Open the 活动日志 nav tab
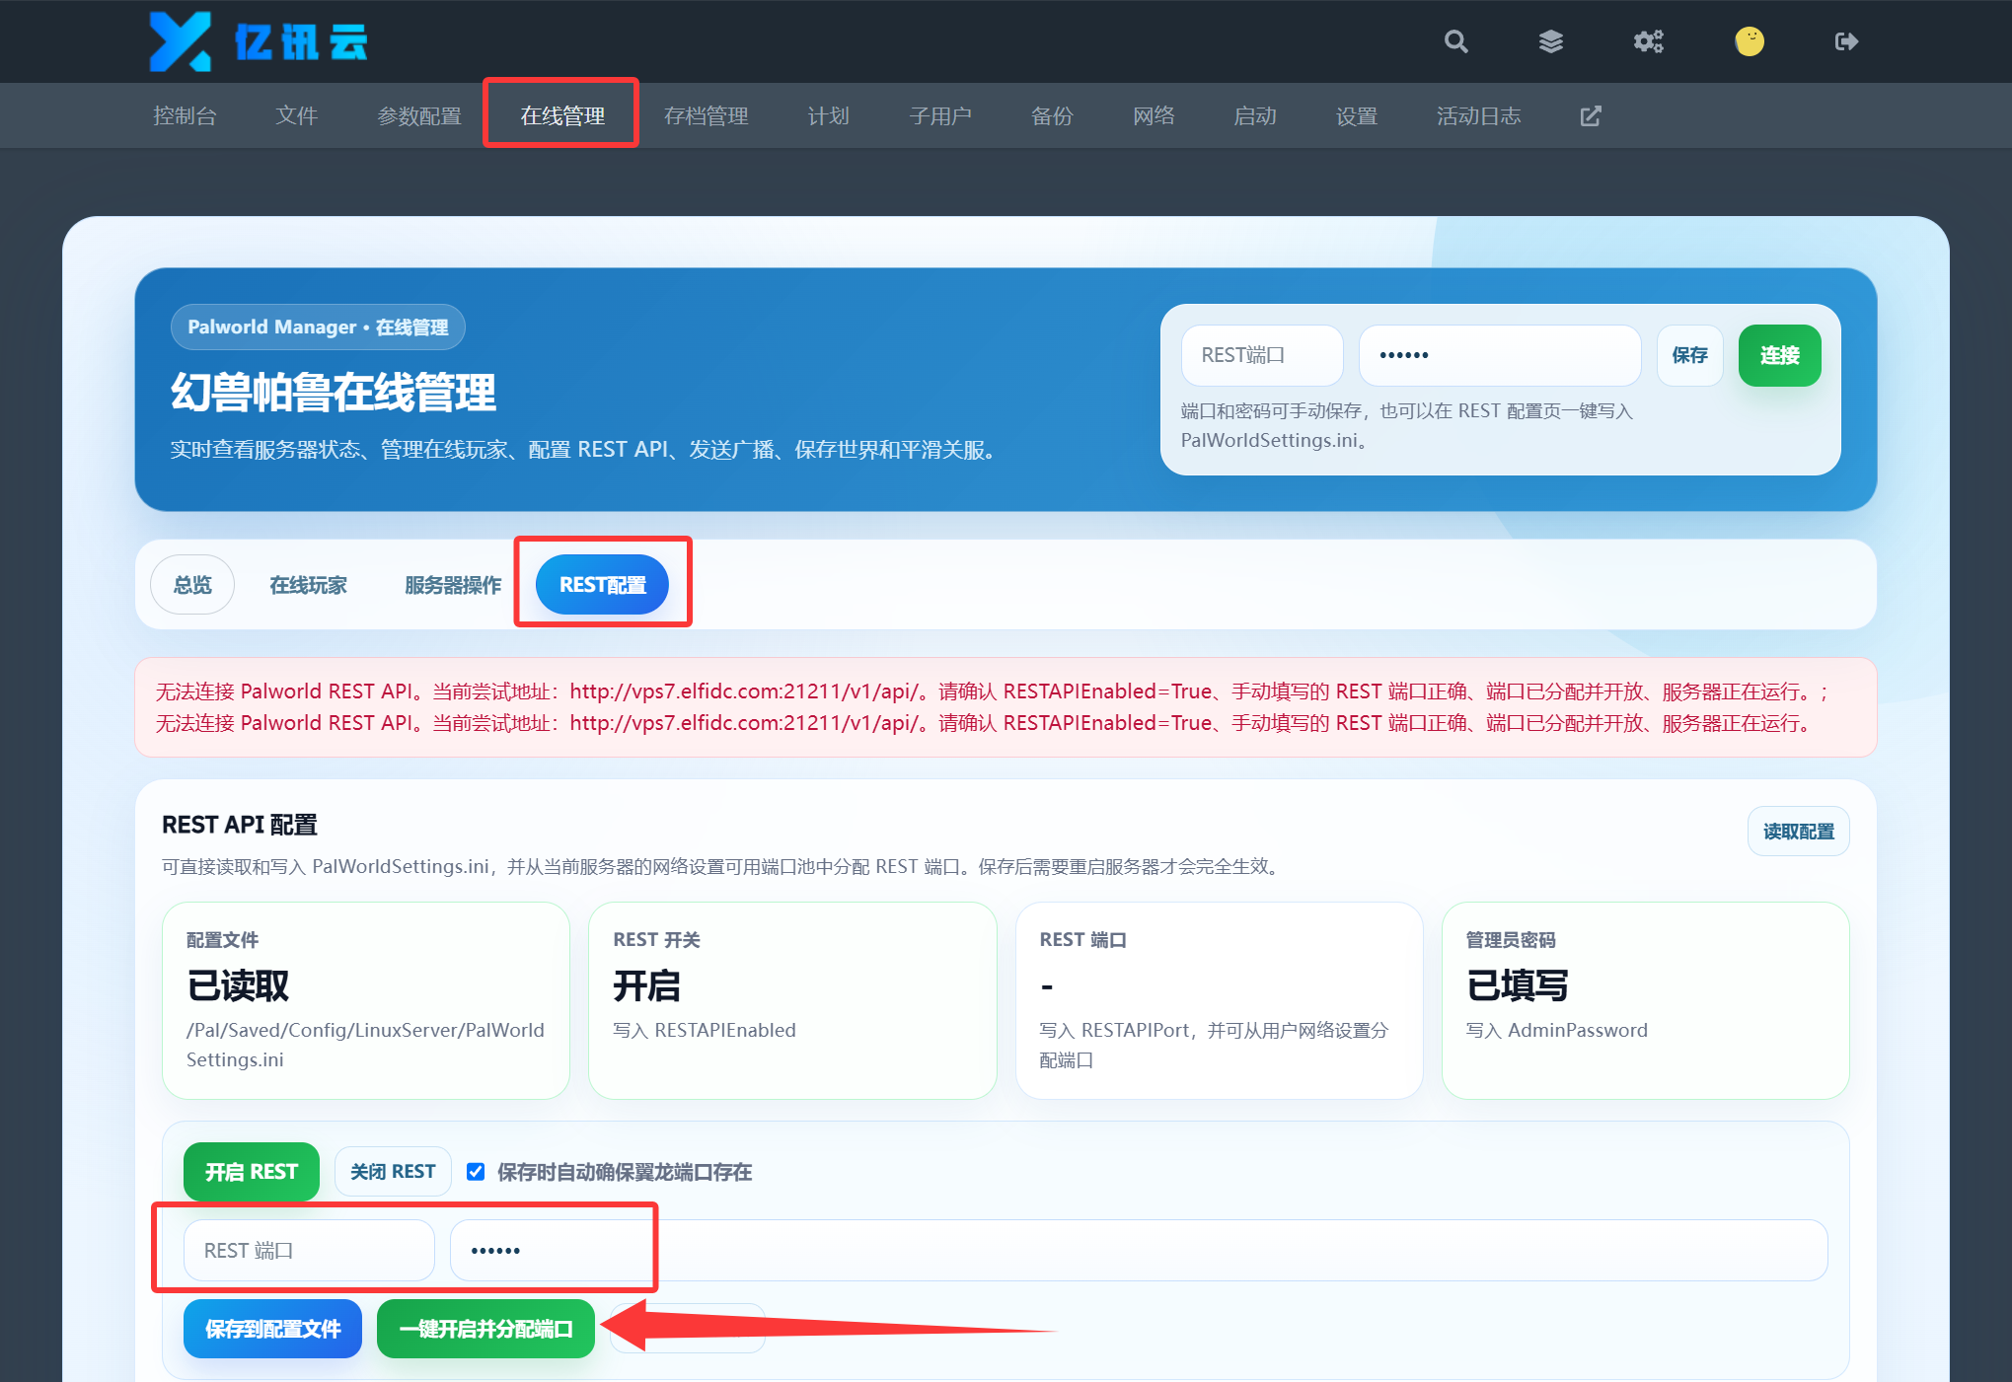This screenshot has height=1382, width=2012. 1478,116
